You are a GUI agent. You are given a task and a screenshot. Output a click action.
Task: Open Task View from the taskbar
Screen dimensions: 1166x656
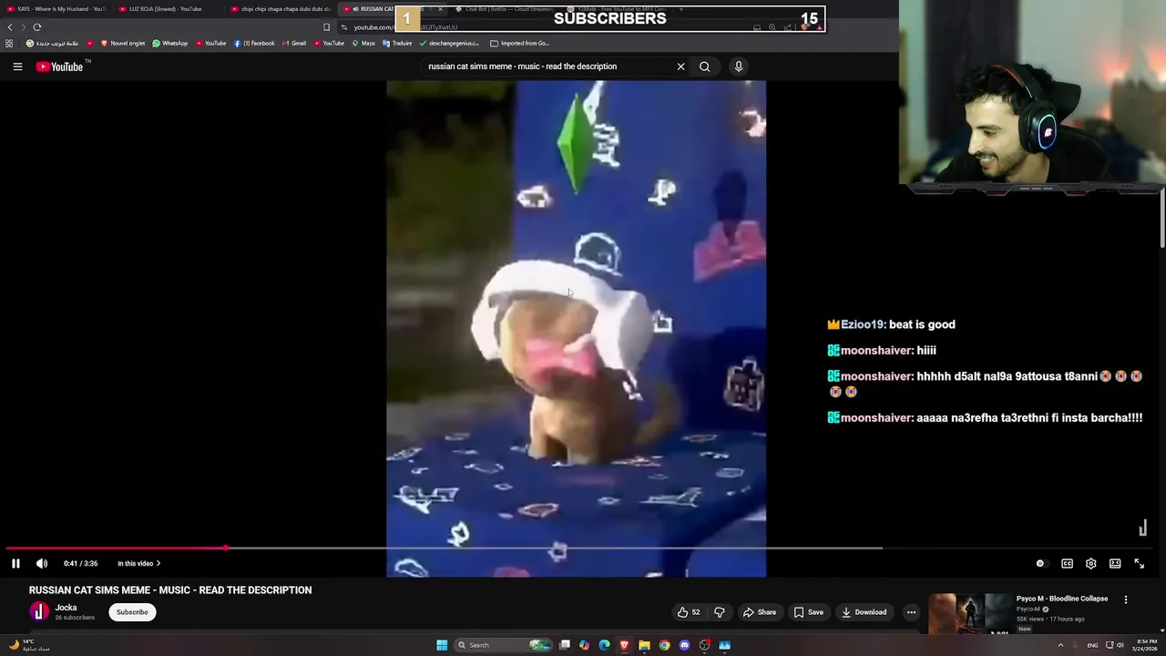pos(565,645)
